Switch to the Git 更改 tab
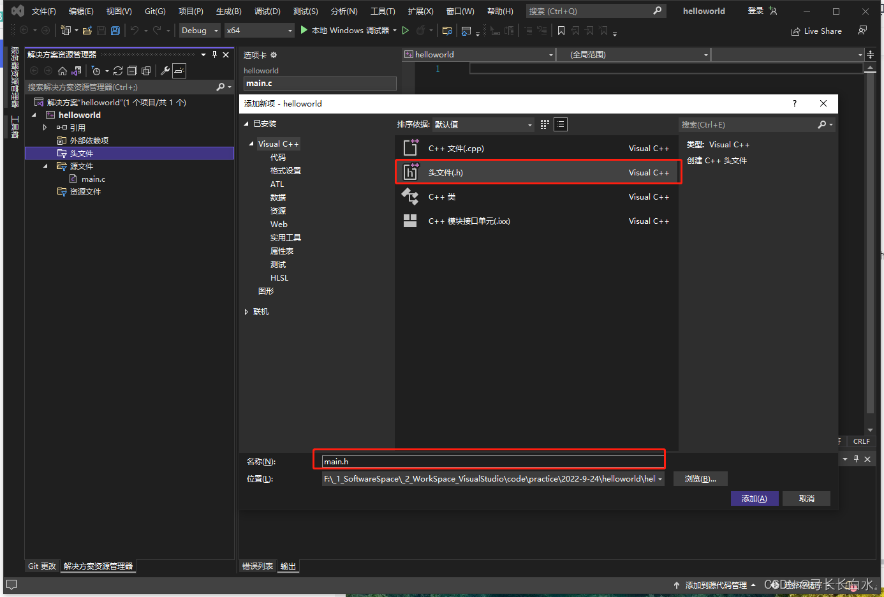 [x=42, y=566]
